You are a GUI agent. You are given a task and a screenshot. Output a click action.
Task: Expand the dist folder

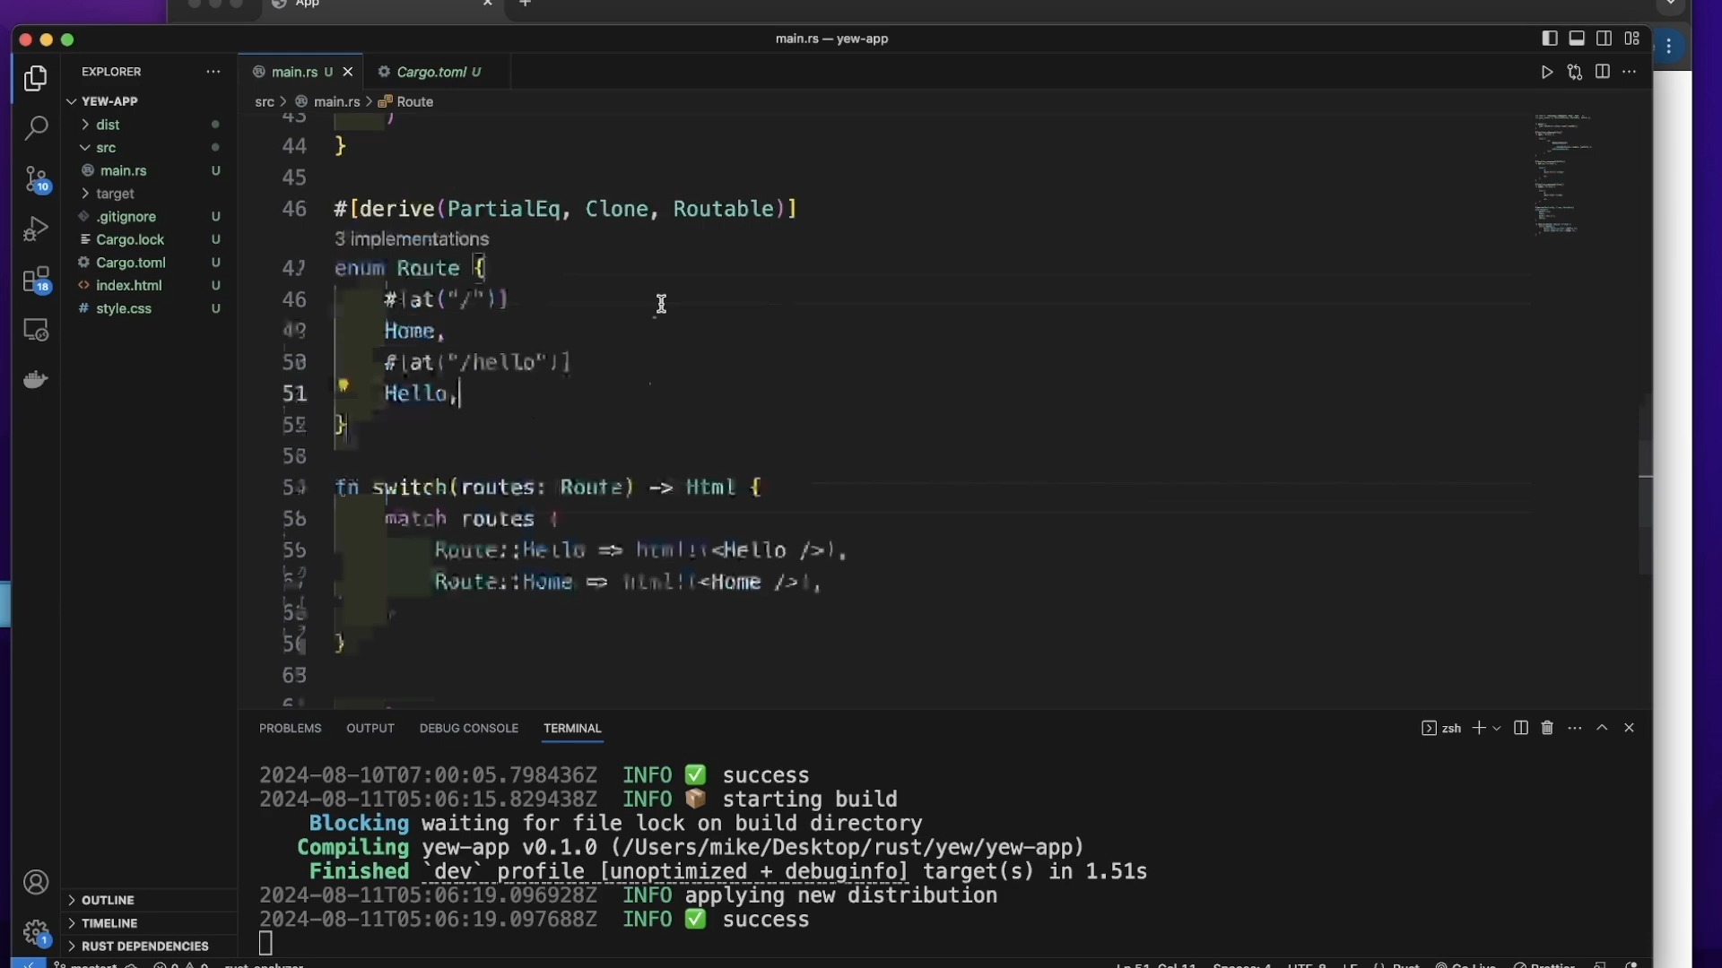109,125
